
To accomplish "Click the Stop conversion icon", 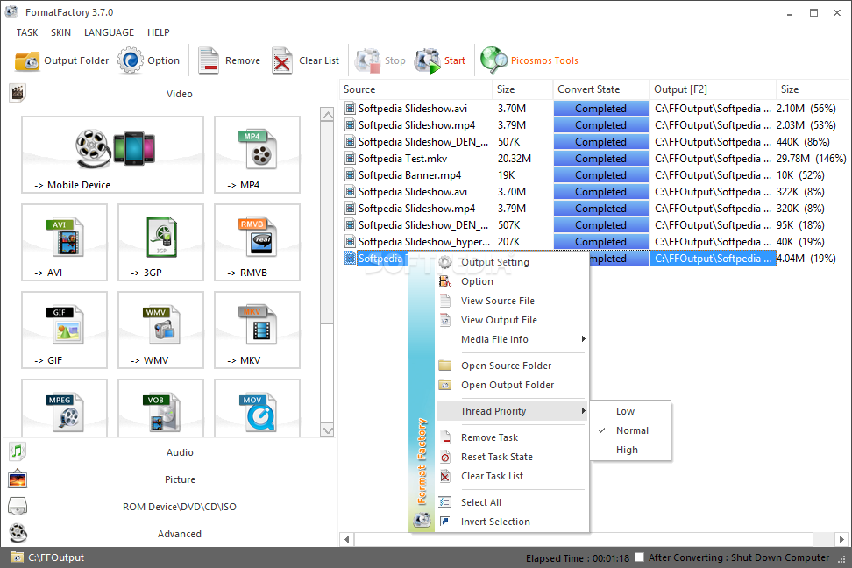I will (367, 60).
